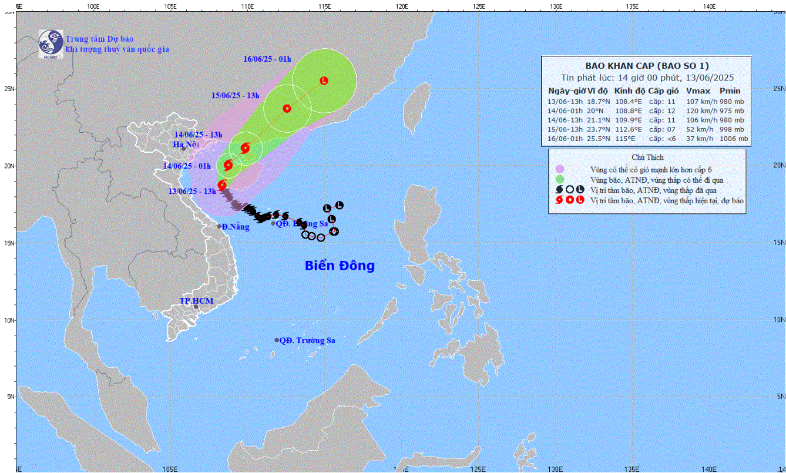The height and width of the screenshot is (473, 786).
Task: Click the 'Cấp gió' column header
Action: [663, 91]
